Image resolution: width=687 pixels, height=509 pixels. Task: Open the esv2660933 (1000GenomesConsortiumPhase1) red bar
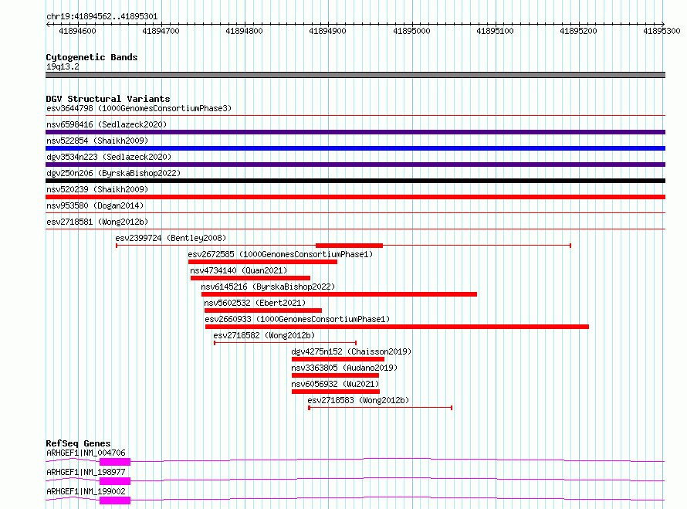click(x=397, y=327)
